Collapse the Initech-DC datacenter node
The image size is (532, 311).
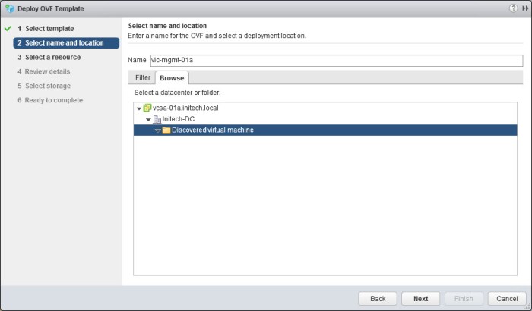148,120
